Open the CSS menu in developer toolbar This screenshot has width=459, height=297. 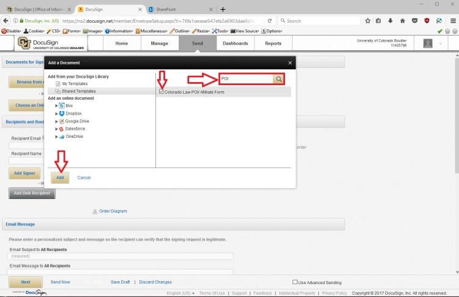pyautogui.click(x=54, y=31)
